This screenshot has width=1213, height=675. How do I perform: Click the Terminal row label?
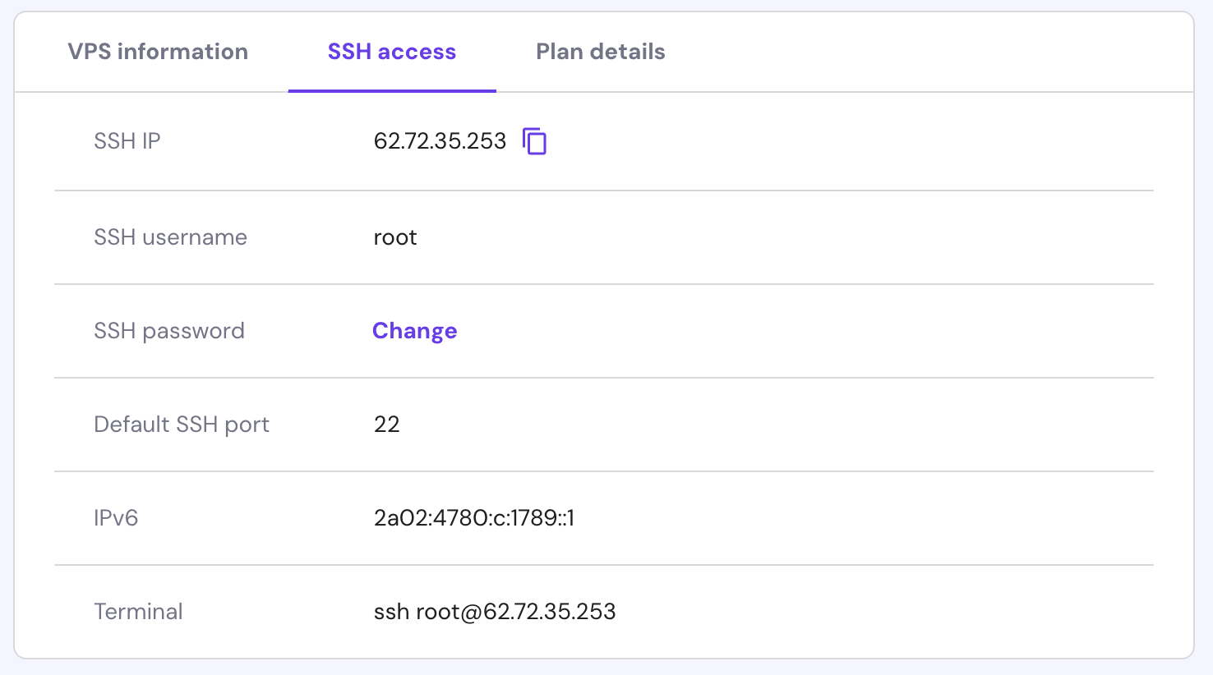coord(138,611)
